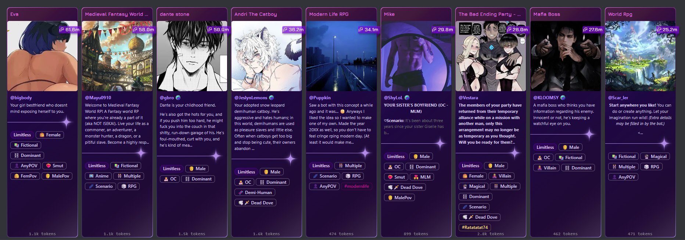Select the Magical tag on World Rpg card
The width and height of the screenshot is (685, 240).
click(x=655, y=157)
